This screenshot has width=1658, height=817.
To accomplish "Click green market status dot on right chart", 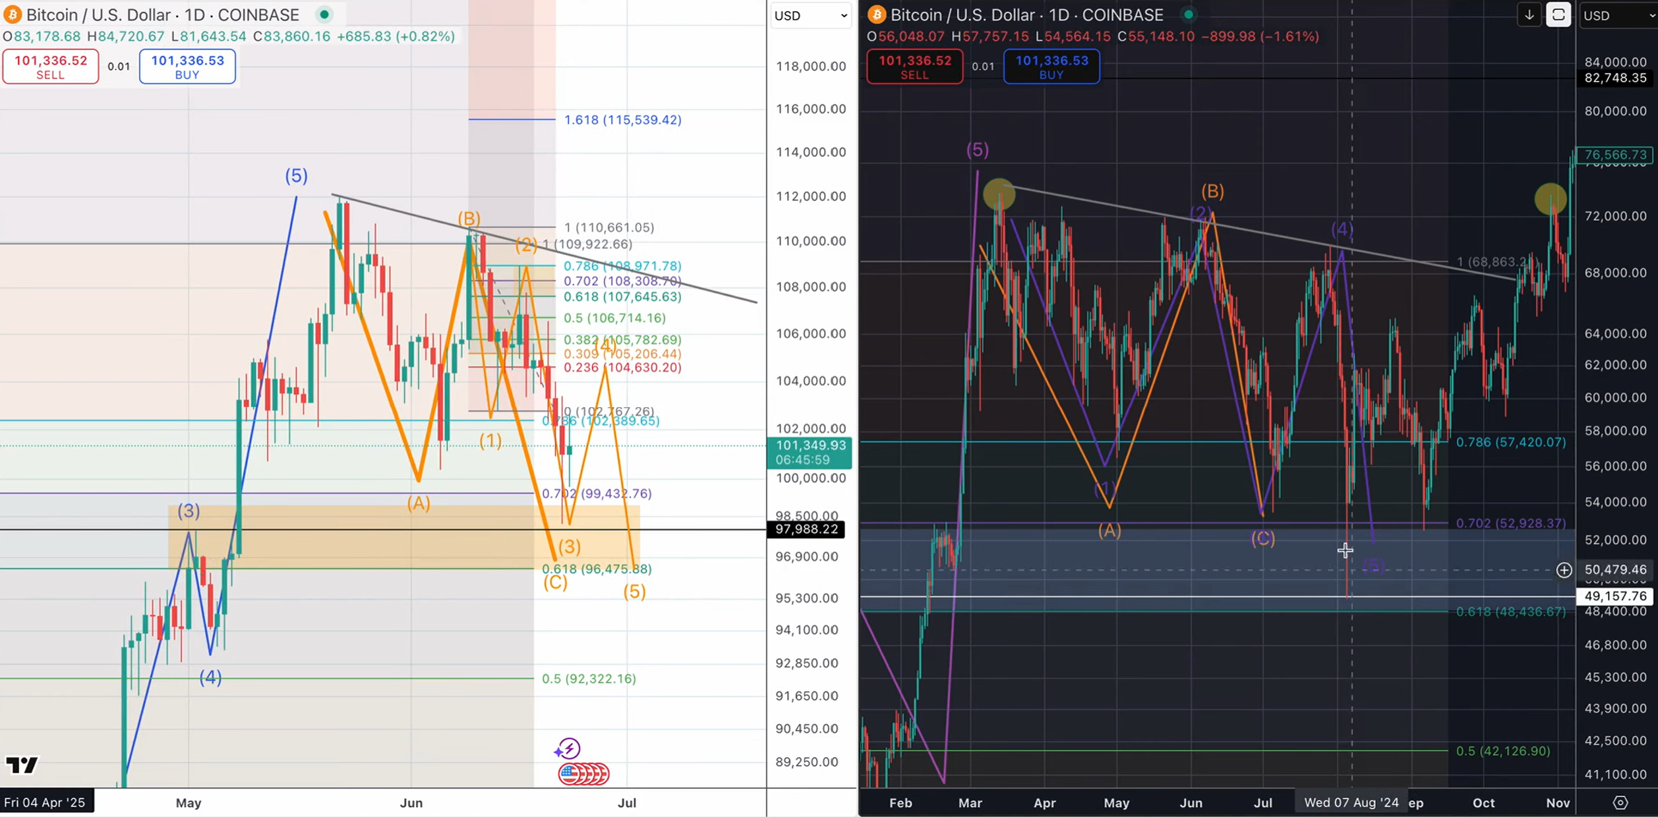I will tap(1188, 14).
